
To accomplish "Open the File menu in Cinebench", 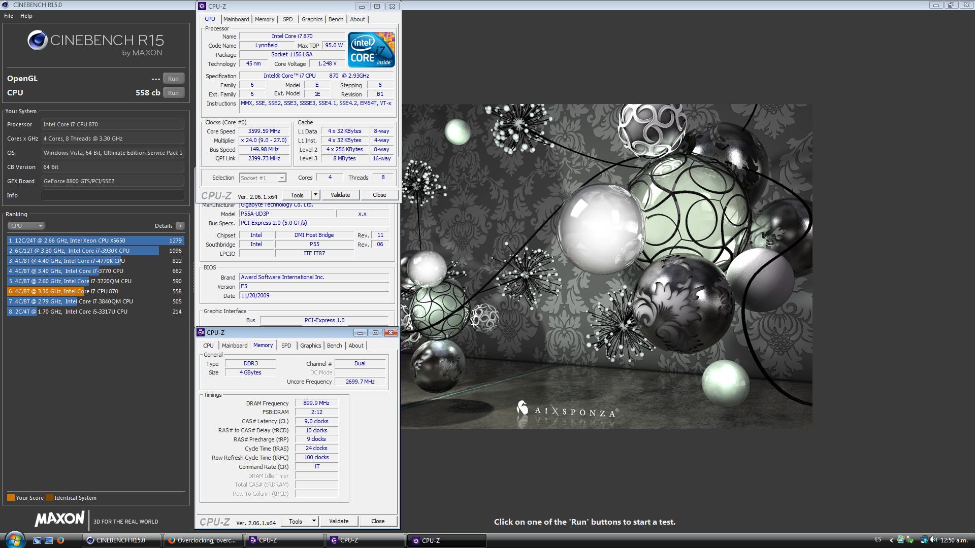I will point(9,16).
